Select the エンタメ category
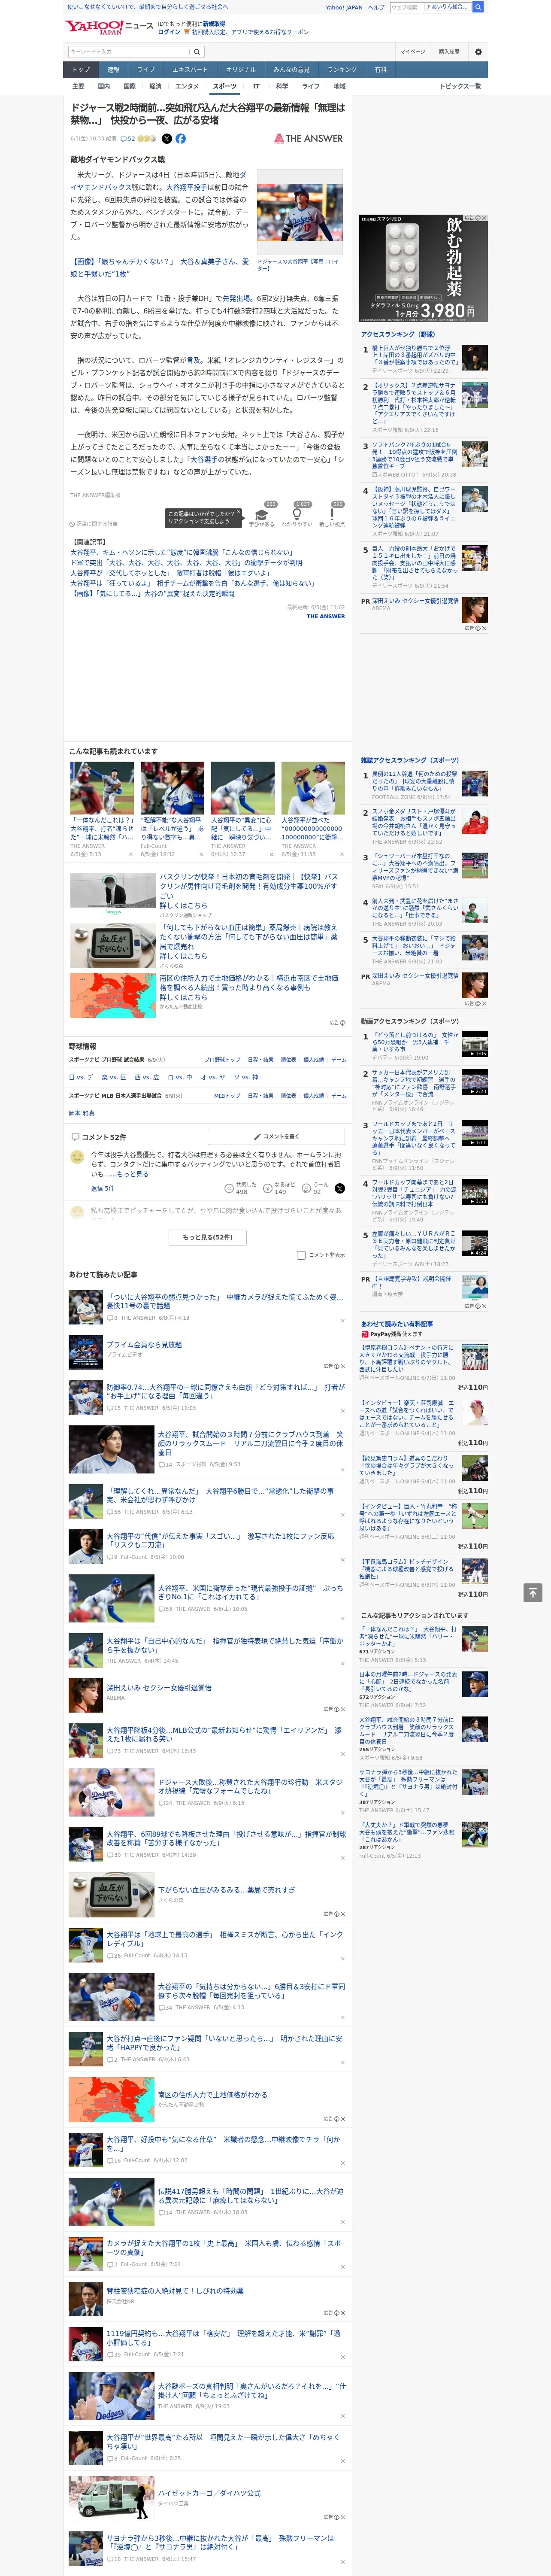 pyautogui.click(x=187, y=87)
